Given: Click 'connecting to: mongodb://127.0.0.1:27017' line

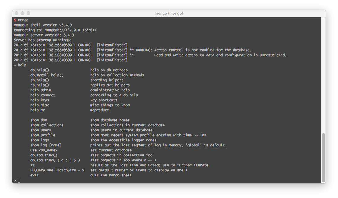Looking at the screenshot, I should pyautogui.click(x=55, y=30).
